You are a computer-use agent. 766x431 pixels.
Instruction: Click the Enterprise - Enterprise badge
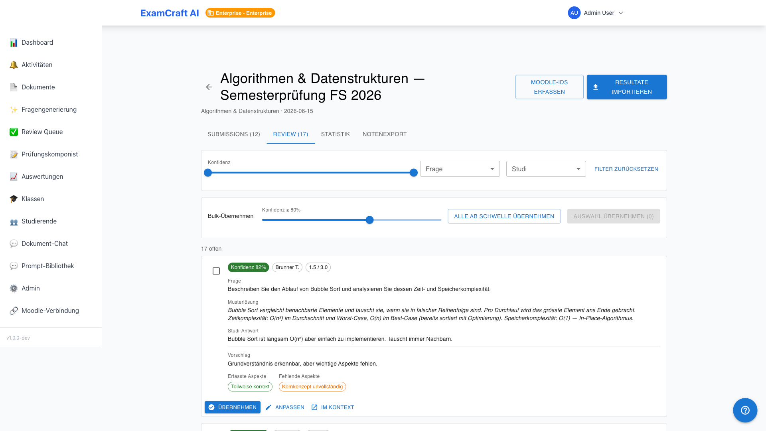(x=240, y=13)
